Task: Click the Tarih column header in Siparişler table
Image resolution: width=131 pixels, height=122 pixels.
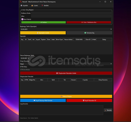Action: pyautogui.click(x=29, y=39)
